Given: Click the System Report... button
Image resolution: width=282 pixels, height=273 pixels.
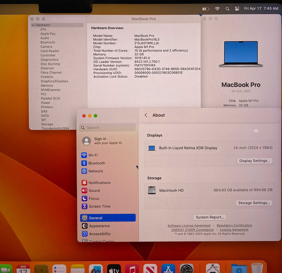Looking at the screenshot, I should click(210, 217).
